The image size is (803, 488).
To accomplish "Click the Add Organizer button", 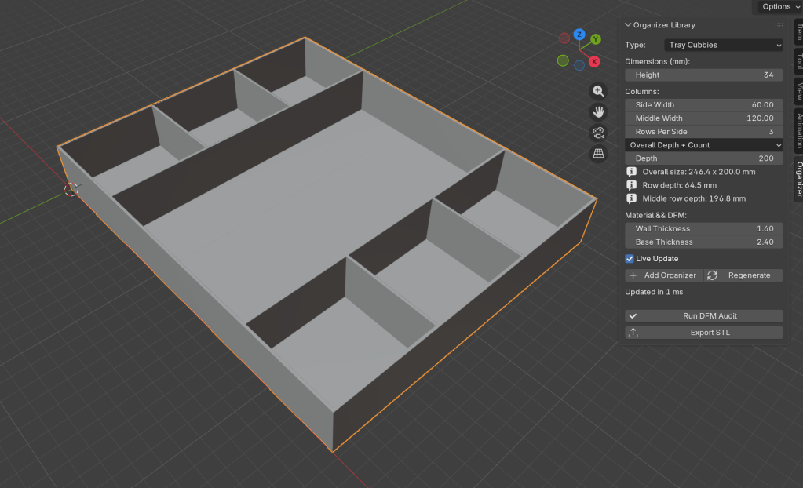I will (664, 275).
